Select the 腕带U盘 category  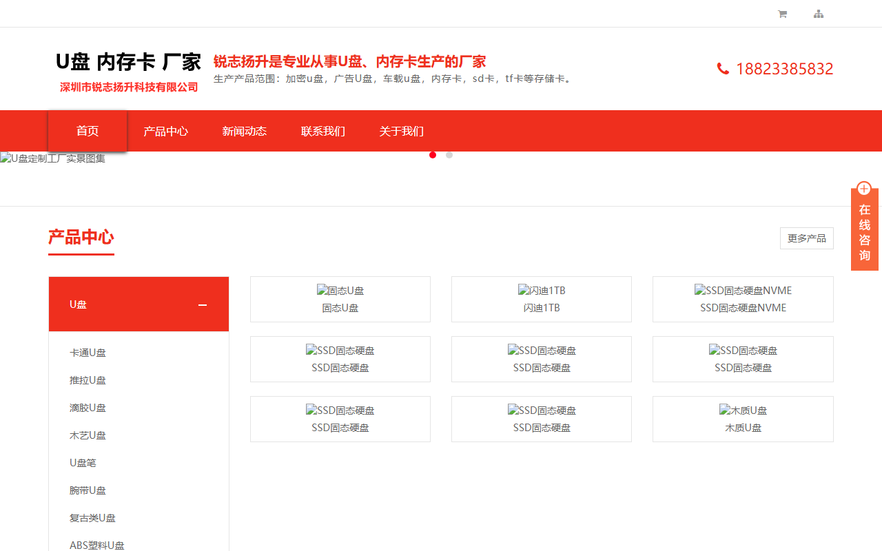[x=88, y=490]
